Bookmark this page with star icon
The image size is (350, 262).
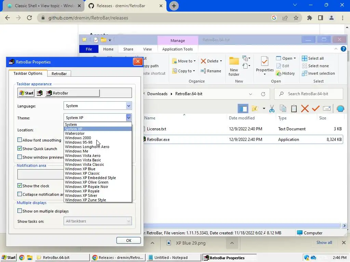(x=296, y=18)
